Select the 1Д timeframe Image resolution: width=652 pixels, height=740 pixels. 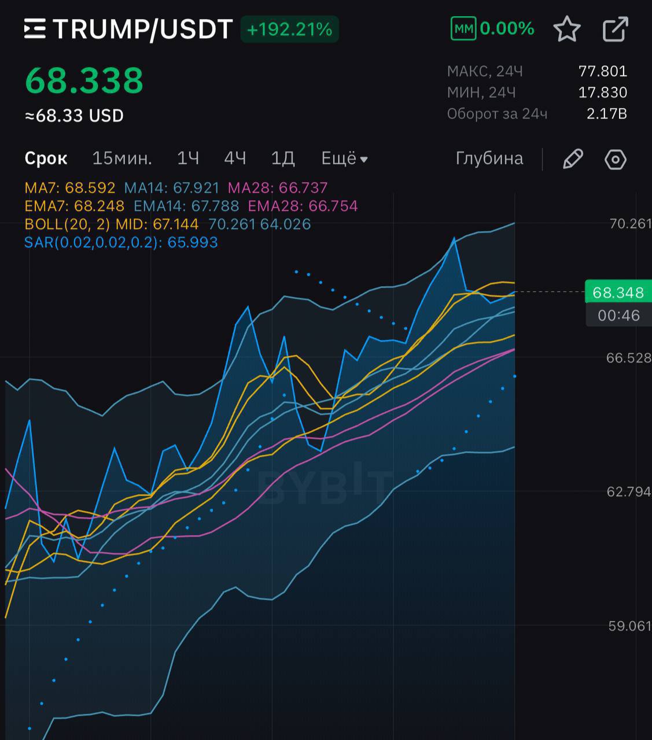point(283,158)
